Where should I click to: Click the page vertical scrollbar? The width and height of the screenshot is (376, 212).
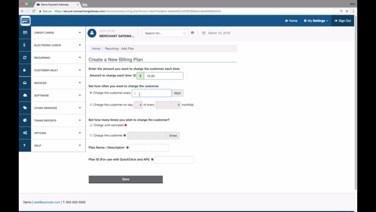click(355, 104)
